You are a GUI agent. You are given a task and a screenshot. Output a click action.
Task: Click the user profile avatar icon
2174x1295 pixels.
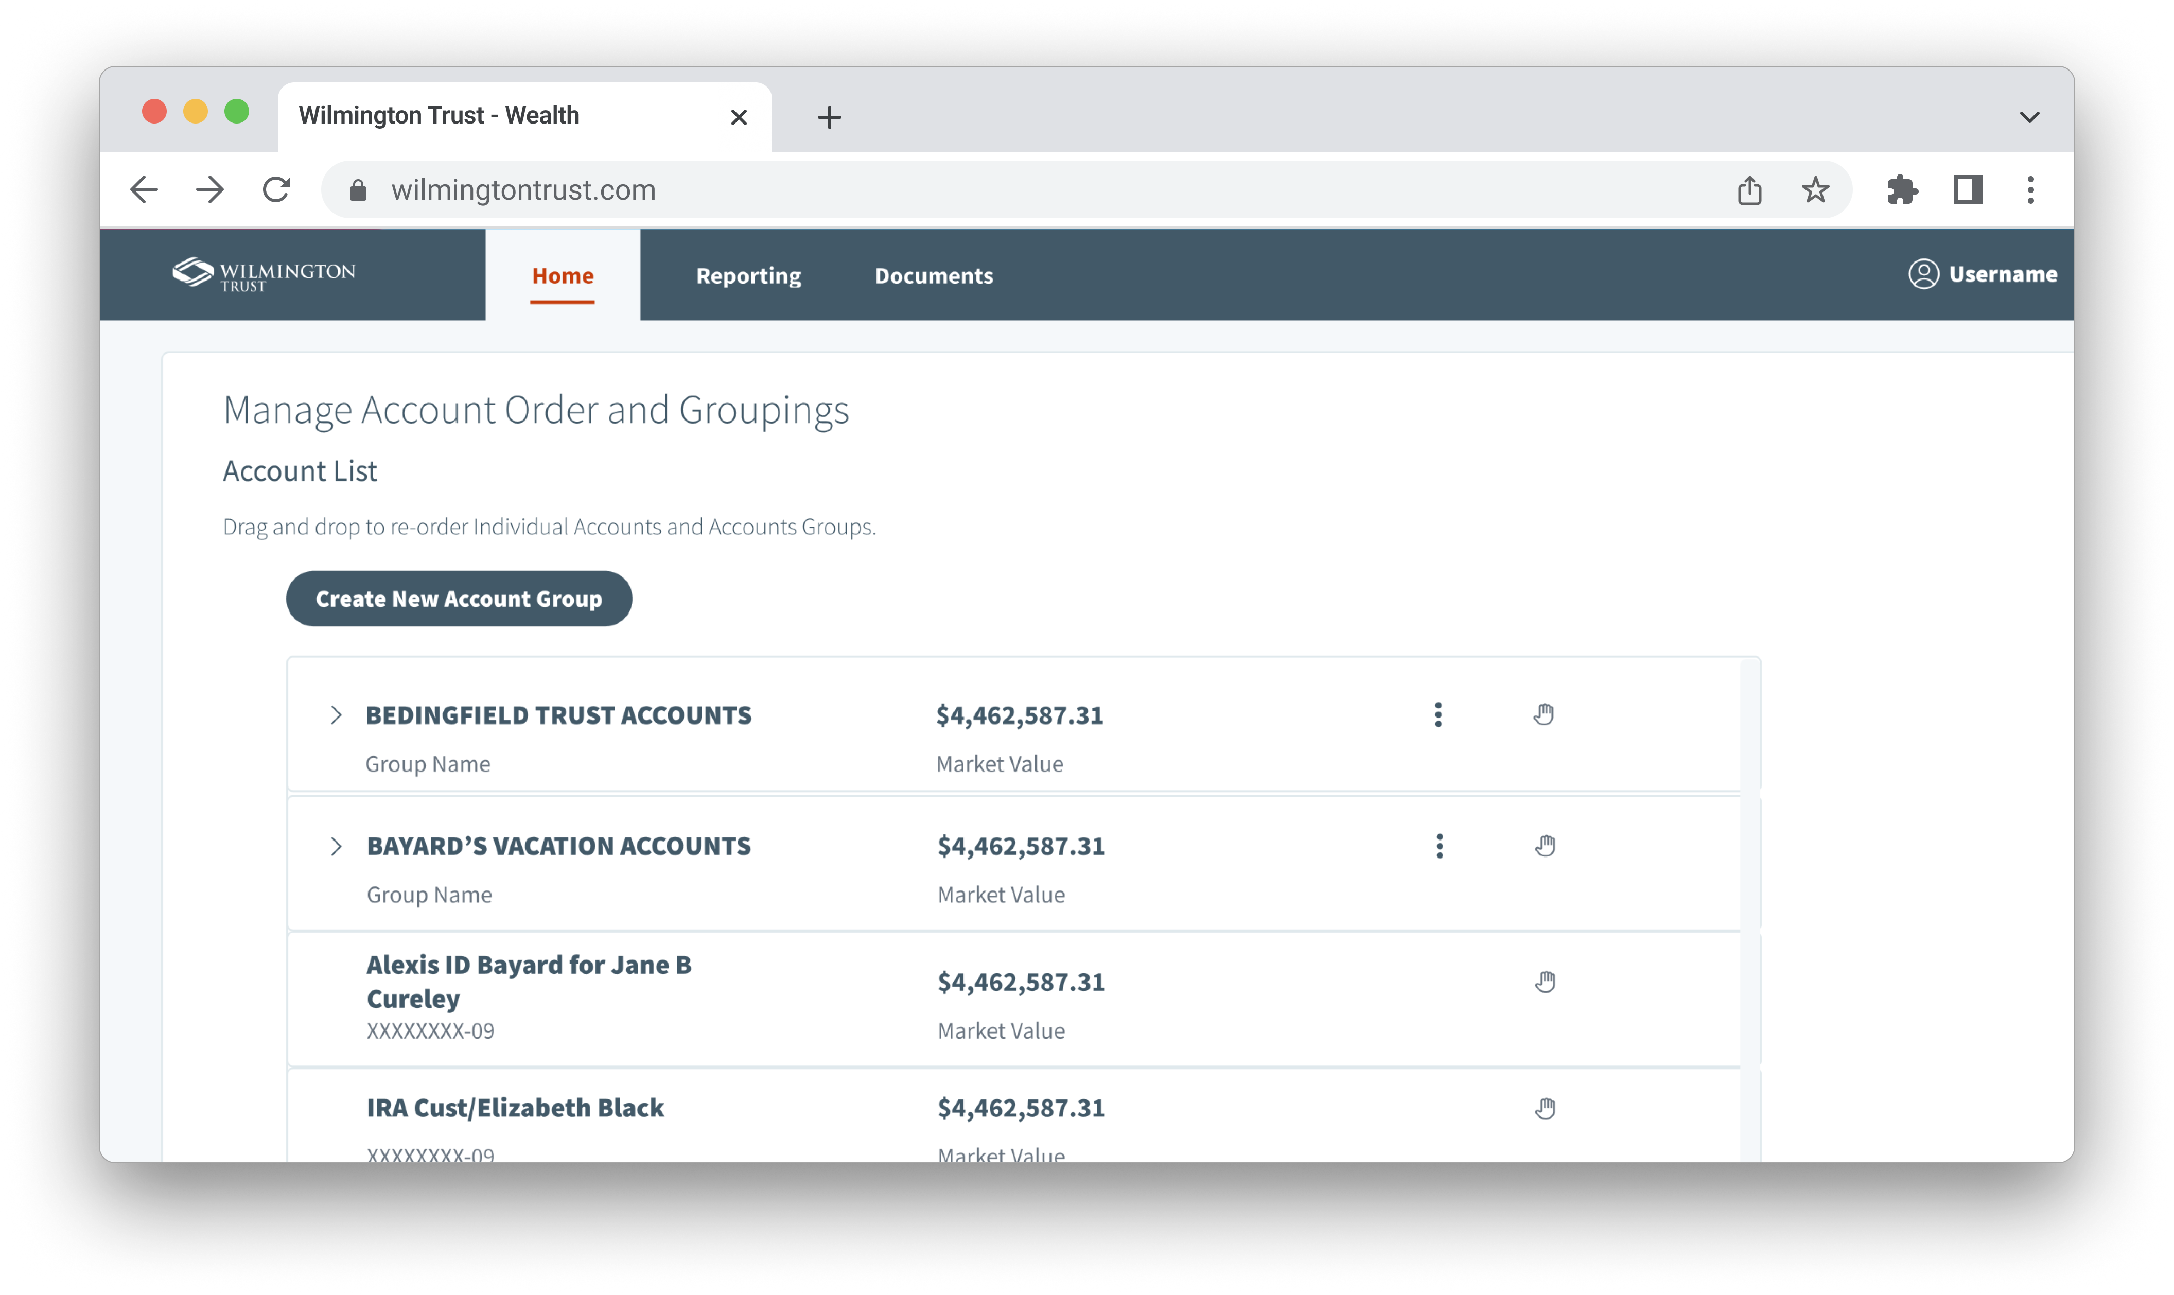tap(1923, 274)
